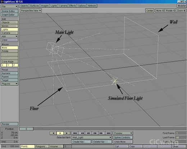Click Delete Key
The width and height of the screenshot is (187, 149).
pos(102,142)
